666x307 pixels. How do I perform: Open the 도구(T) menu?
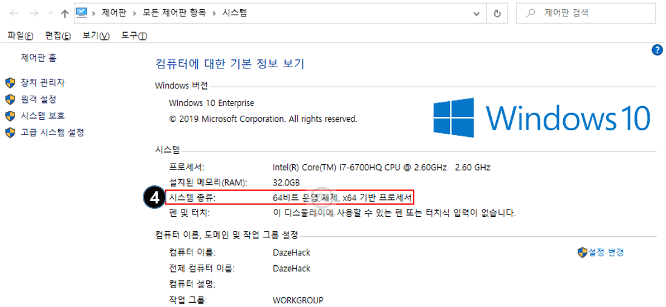pyautogui.click(x=134, y=36)
